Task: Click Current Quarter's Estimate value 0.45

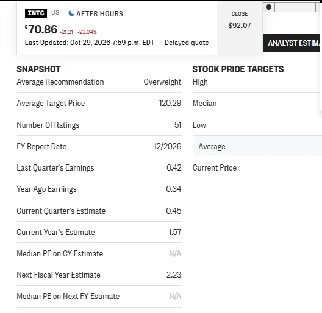Action: (174, 211)
